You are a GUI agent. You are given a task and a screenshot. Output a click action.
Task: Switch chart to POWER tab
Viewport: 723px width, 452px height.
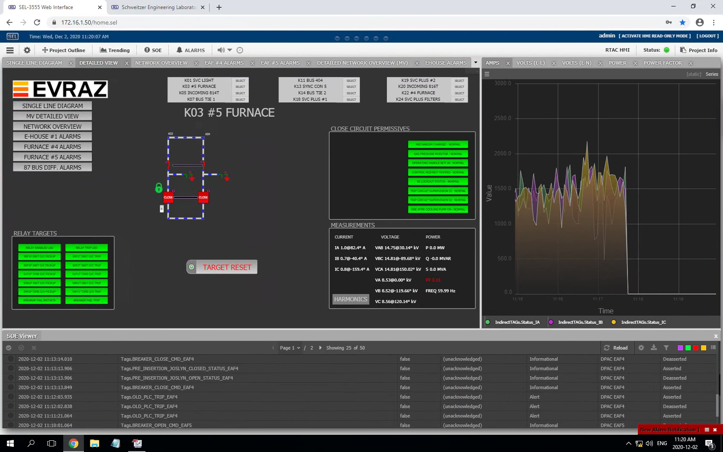618,63
